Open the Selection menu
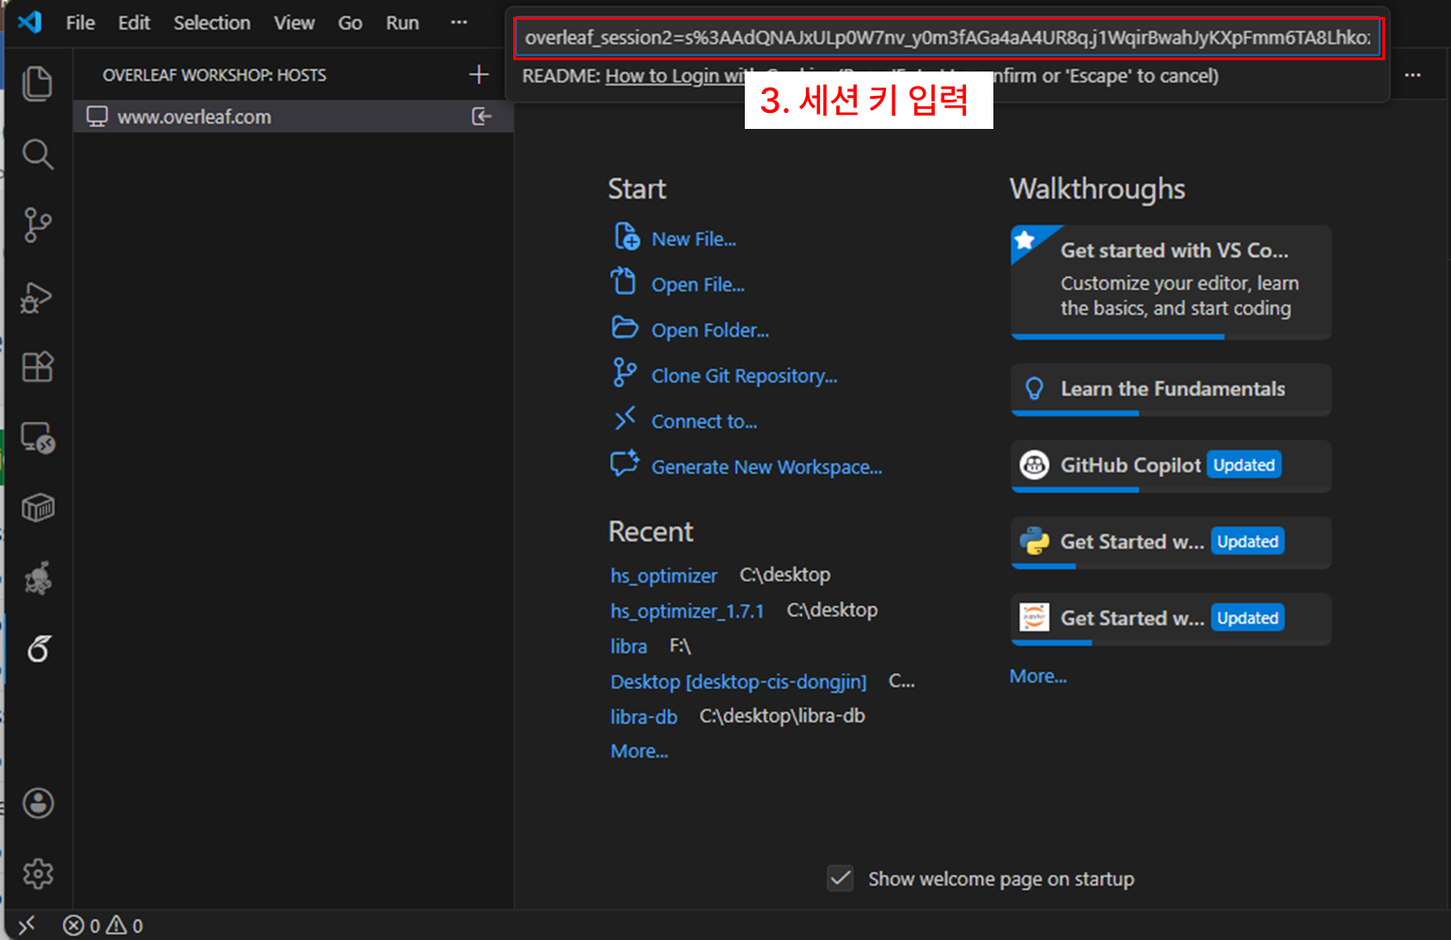 click(212, 23)
